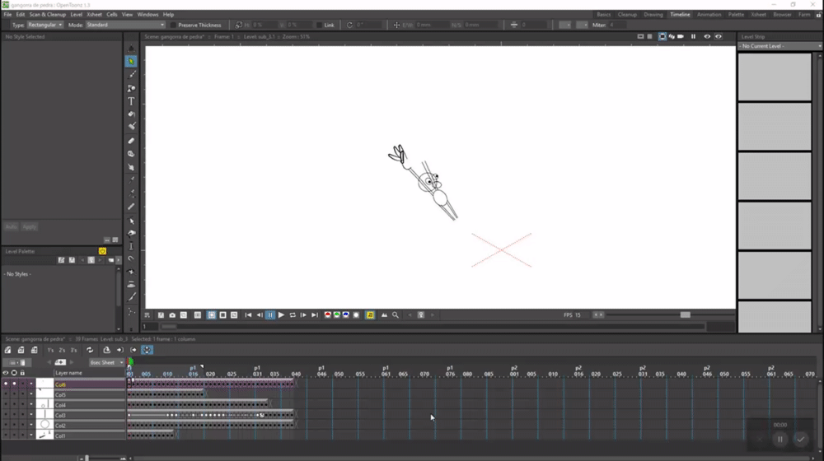Select the Type tool in the toolbox

[131, 101]
